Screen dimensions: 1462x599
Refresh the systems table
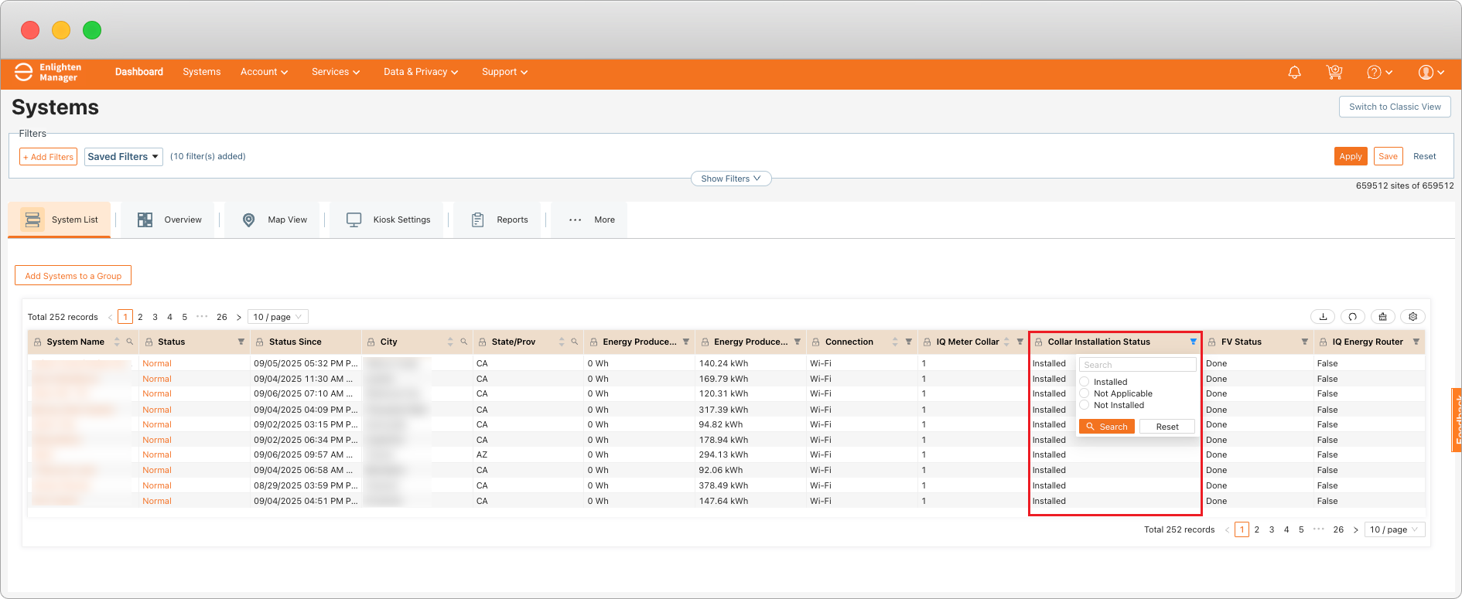(1353, 316)
